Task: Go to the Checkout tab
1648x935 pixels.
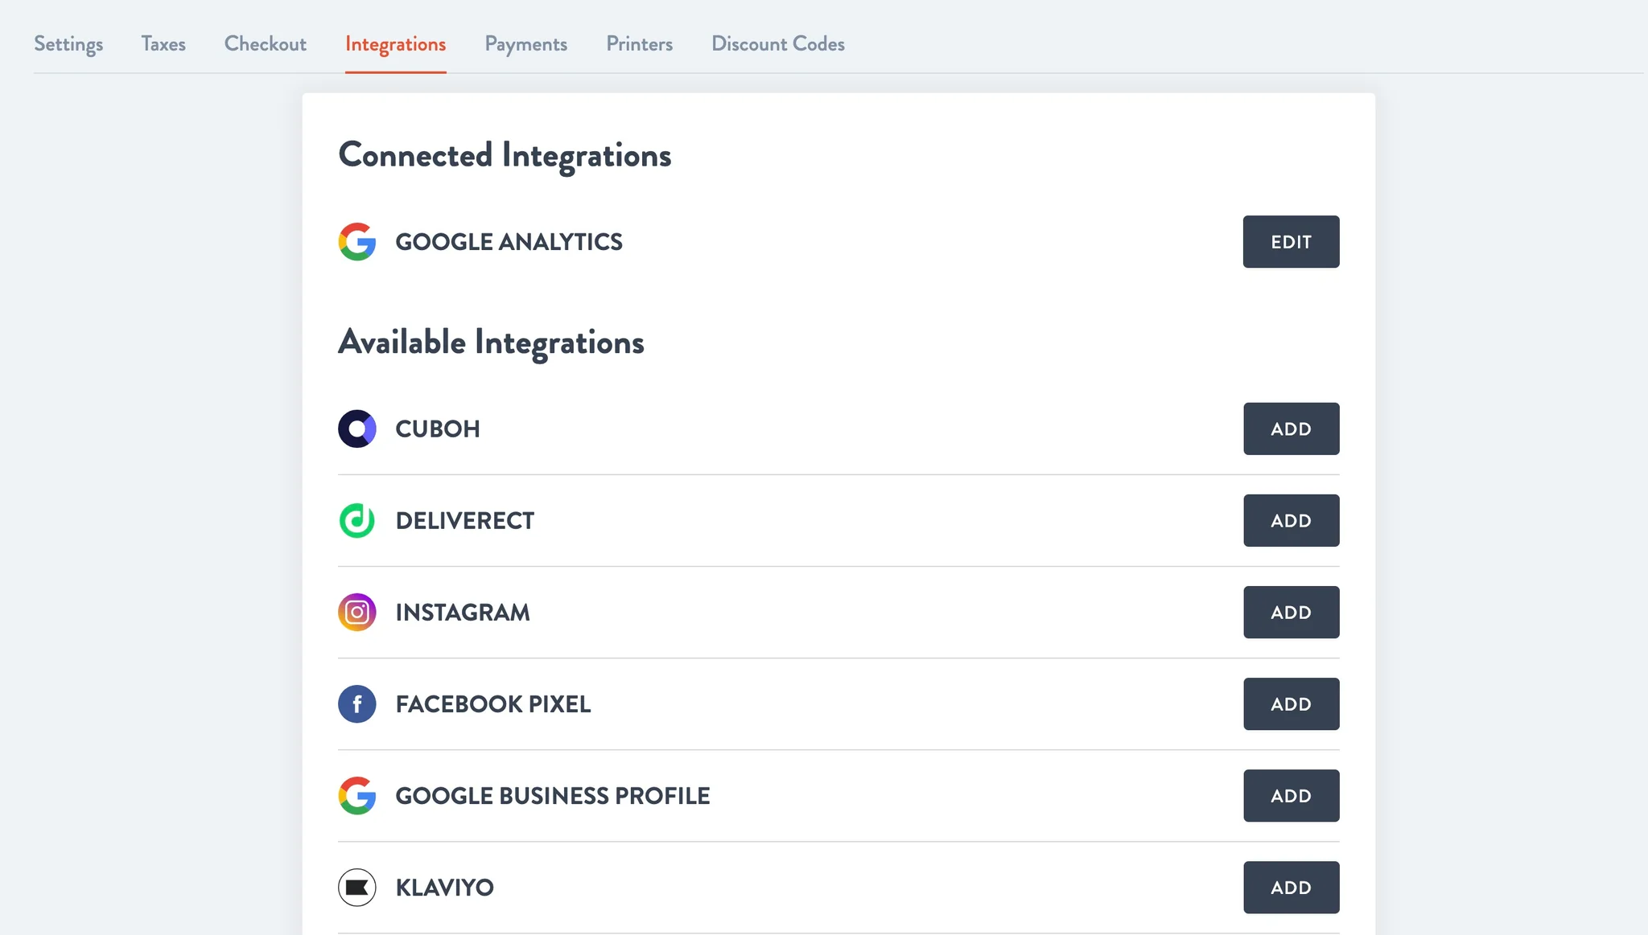Action: click(266, 43)
